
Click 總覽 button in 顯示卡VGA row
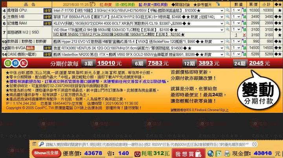click(x=47, y=48)
